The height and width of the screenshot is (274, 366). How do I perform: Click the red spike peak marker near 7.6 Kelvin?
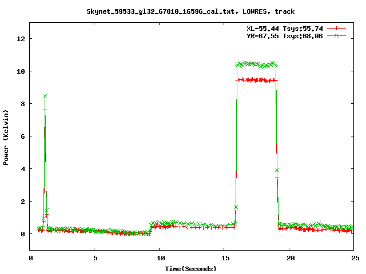coord(45,110)
